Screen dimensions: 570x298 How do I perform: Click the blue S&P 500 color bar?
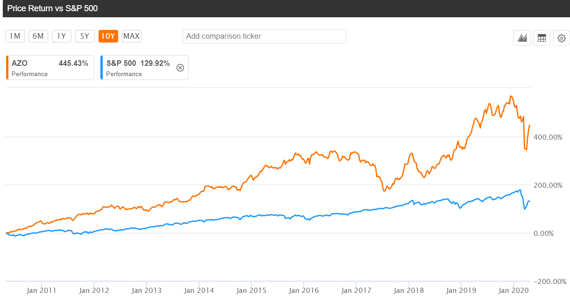101,68
